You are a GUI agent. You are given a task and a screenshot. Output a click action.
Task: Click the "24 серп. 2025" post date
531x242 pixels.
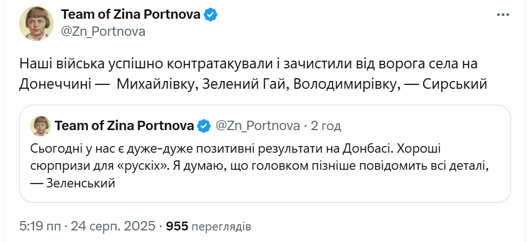(x=112, y=226)
